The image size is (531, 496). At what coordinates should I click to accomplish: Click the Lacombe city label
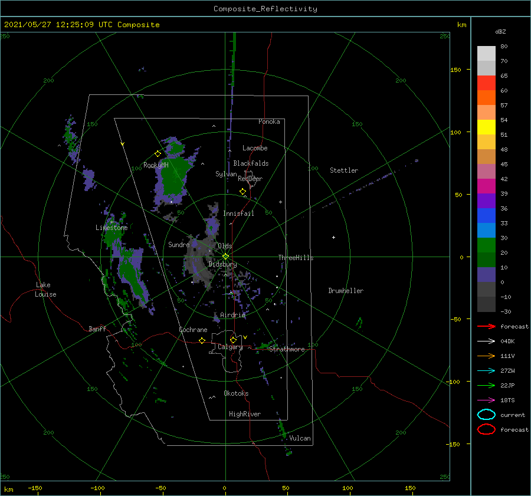click(x=255, y=148)
